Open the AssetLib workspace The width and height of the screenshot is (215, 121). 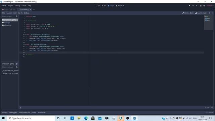click(120, 6)
